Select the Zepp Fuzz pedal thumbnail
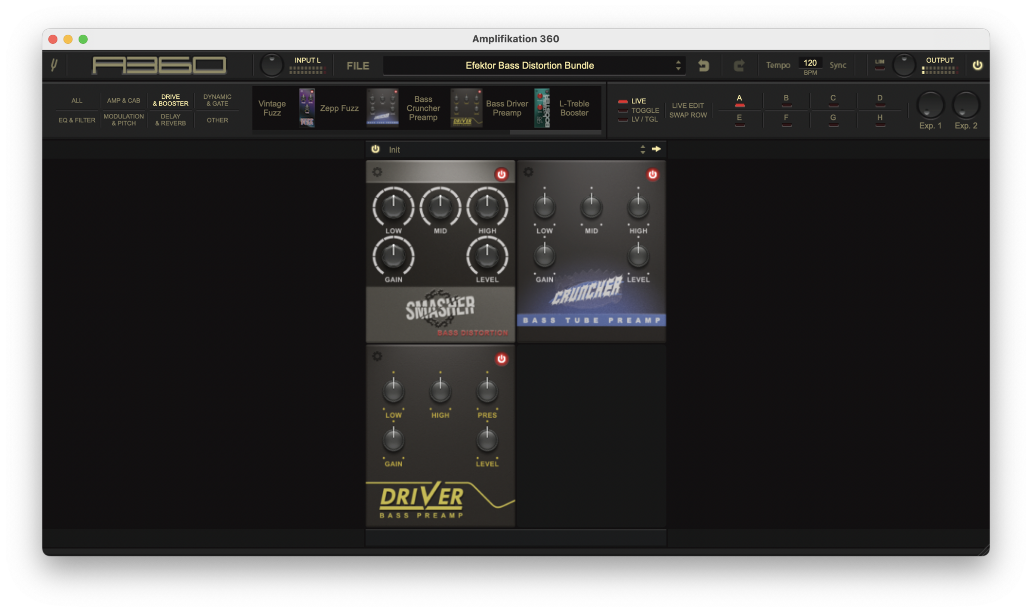Screen dimensions: 1032x612 [x=306, y=107]
